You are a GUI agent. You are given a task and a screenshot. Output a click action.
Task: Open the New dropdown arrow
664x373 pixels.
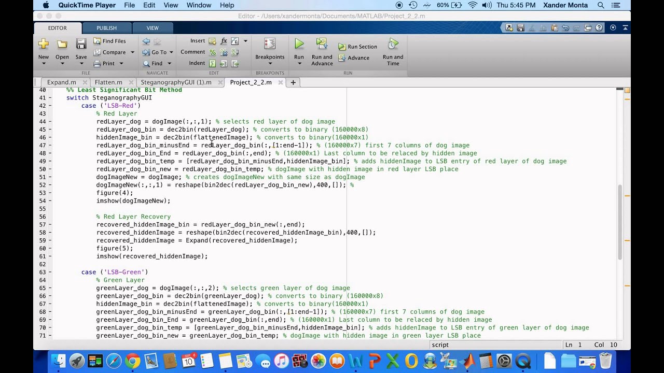(x=44, y=64)
